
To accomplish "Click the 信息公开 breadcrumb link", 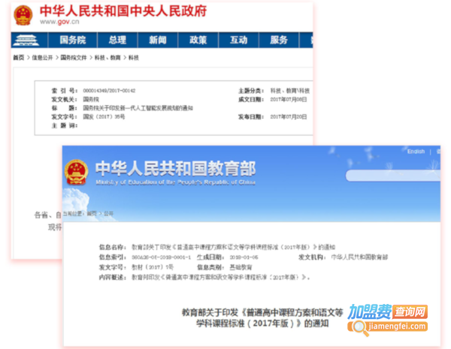I will point(42,58).
